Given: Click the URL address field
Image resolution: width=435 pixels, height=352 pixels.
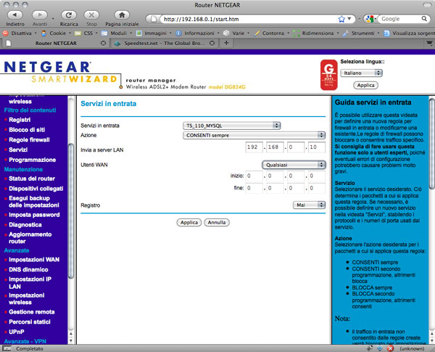Looking at the screenshot, I should tap(247, 19).
